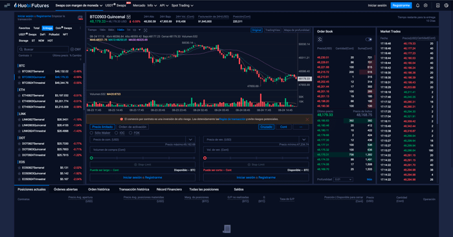Open more chart intervals dropdown arrow
Viewport: 453px width, 237px height.
pos(140,30)
